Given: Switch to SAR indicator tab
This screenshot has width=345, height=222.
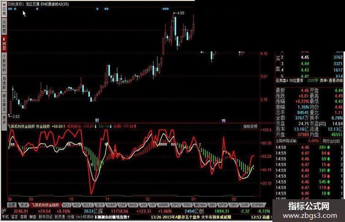Looking at the screenshot, I should 245,205.
